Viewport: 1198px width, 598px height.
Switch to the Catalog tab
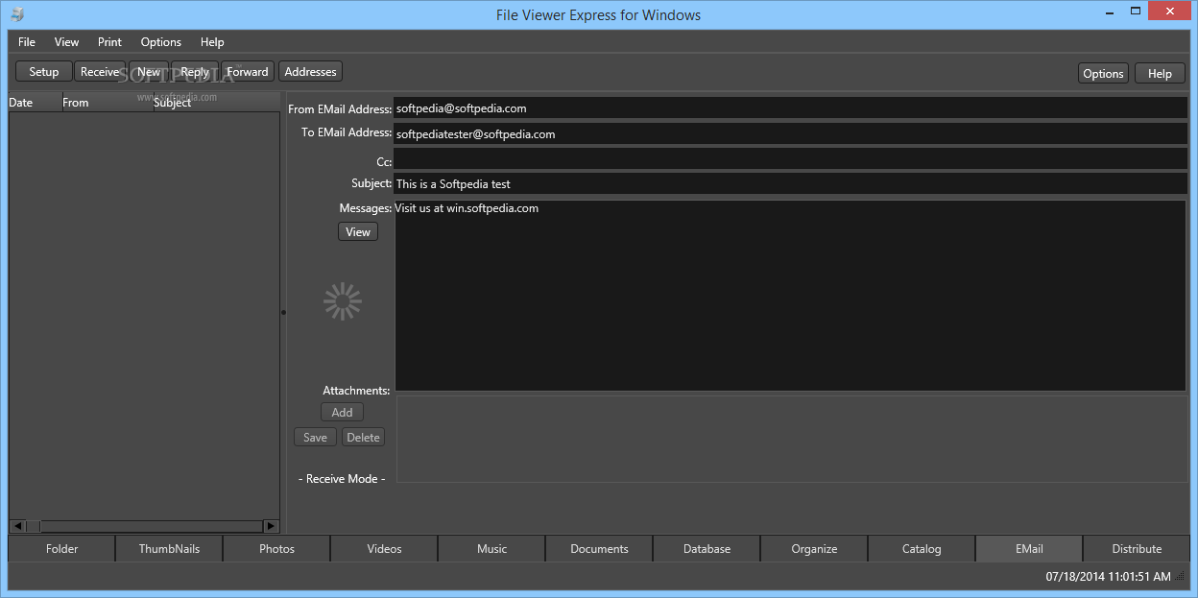[x=922, y=549]
